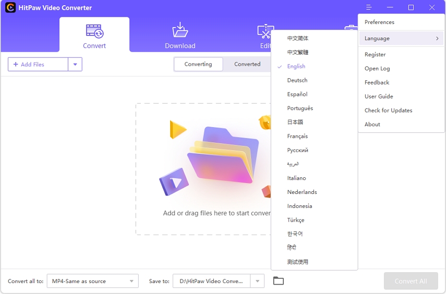Switch language to Türkçe
Image resolution: width=446 pixels, height=294 pixels.
pos(315,220)
